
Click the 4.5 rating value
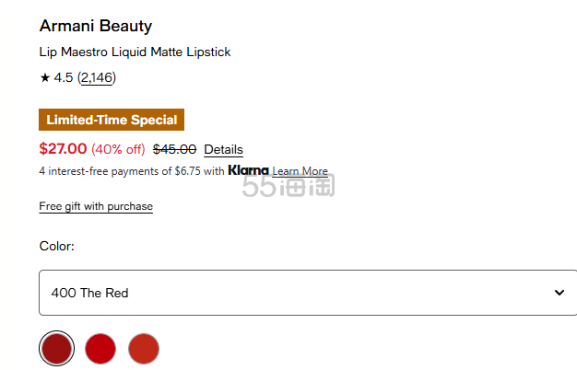[64, 77]
